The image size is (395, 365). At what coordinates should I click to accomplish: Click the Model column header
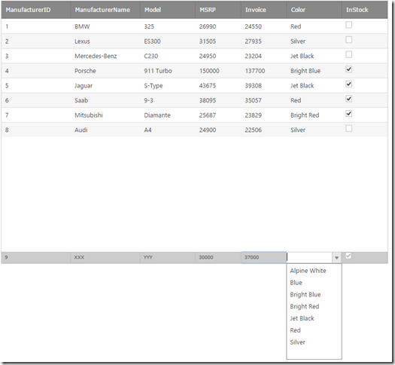pos(168,10)
